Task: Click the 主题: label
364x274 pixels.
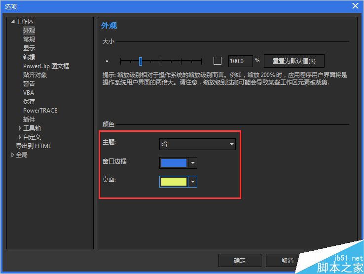Action: pyautogui.click(x=109, y=142)
